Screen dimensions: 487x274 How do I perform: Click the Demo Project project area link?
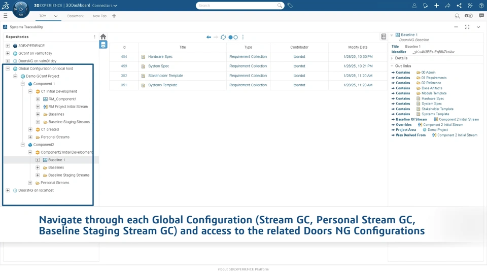pos(438,130)
